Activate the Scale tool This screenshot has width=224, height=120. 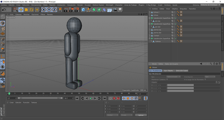(x=26, y=10)
